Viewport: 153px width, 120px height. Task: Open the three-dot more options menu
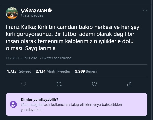(145, 10)
